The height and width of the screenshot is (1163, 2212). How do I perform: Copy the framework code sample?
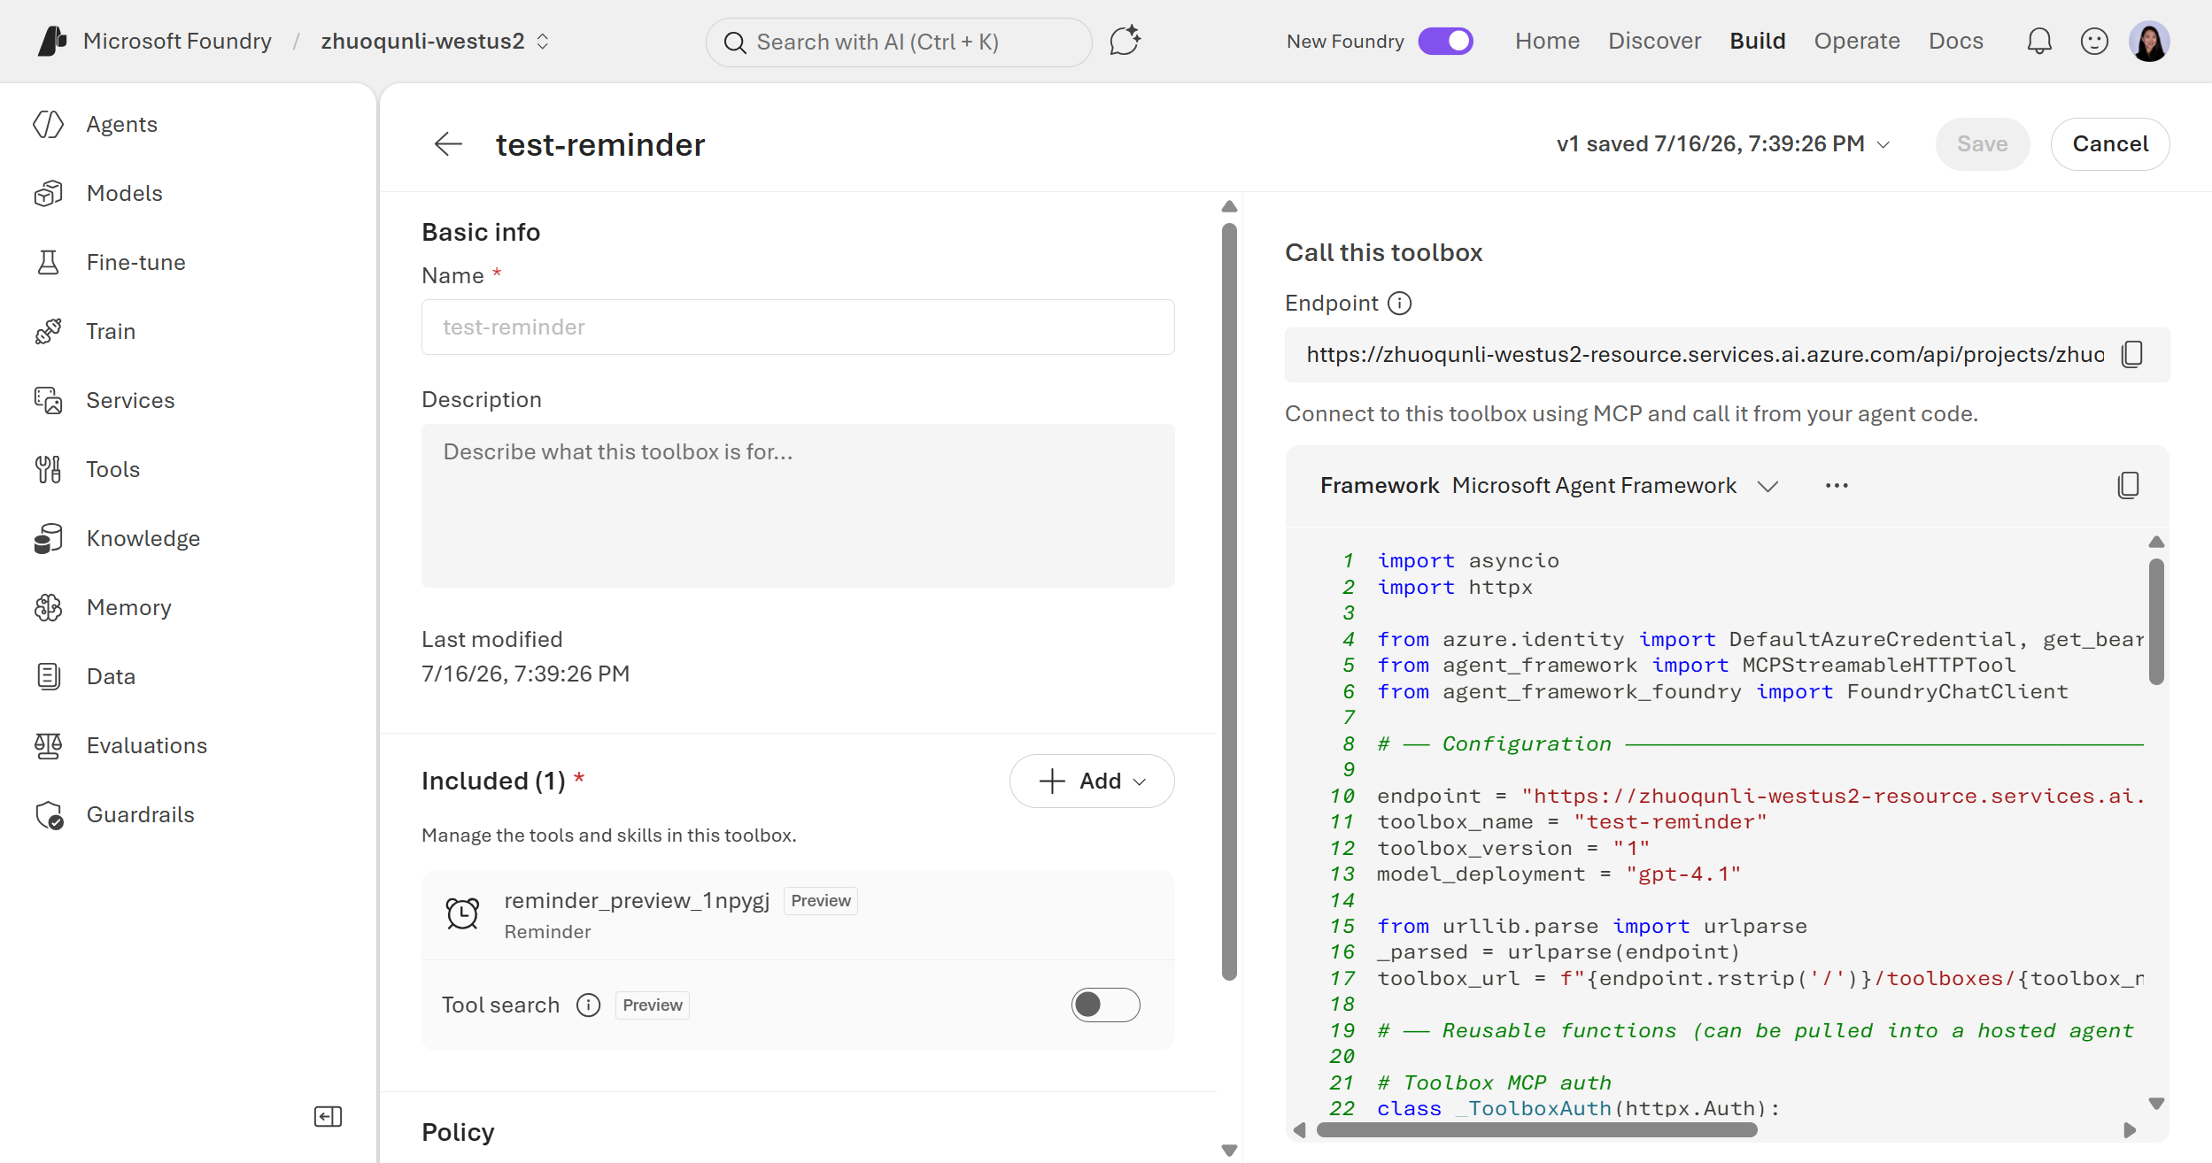click(2129, 486)
